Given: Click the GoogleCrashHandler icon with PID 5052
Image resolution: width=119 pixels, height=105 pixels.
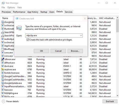Looking at the screenshot, I should click(3, 80).
